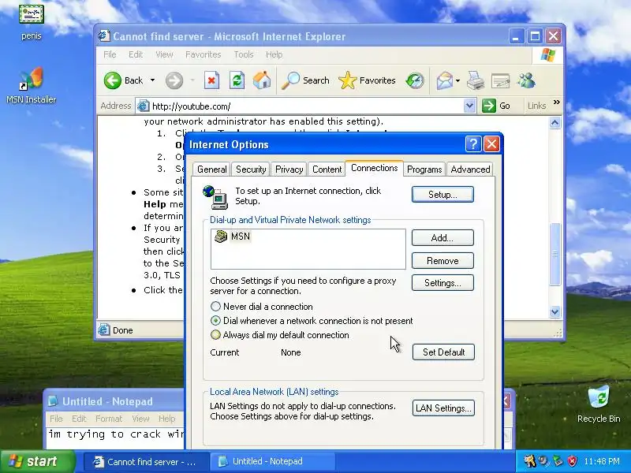Click the Help question mark in Internet Options

click(473, 144)
